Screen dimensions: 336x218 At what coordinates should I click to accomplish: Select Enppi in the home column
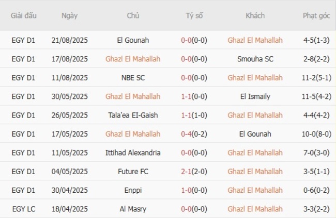coord(133,190)
